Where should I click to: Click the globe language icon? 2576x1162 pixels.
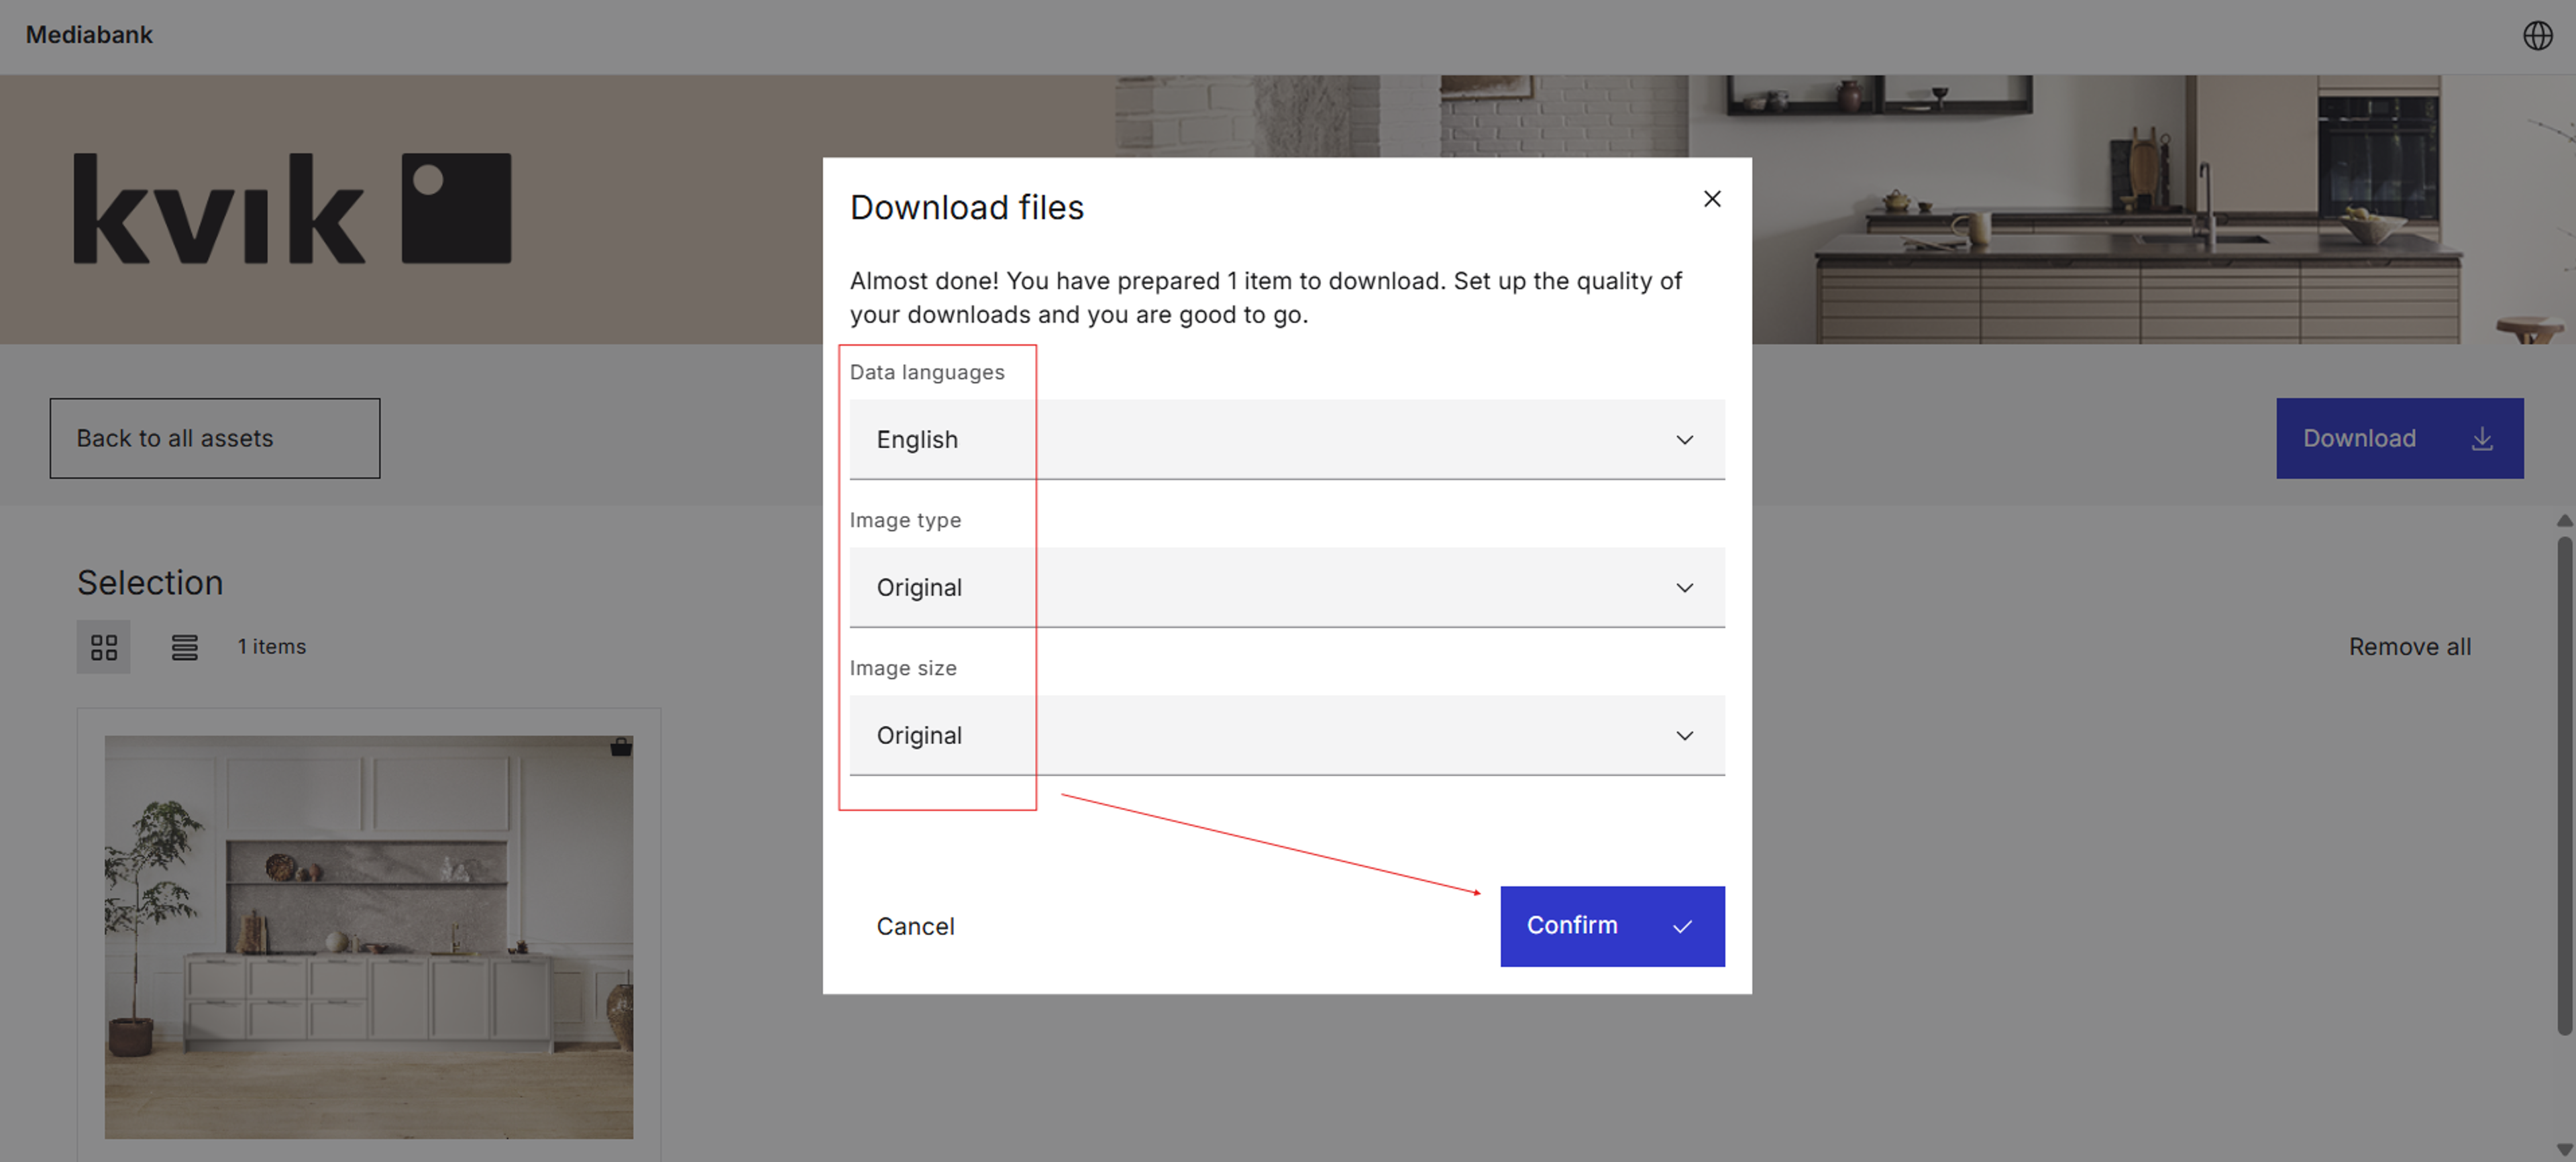(2537, 35)
